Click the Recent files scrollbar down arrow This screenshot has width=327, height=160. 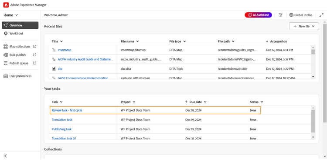pyautogui.click(x=313, y=77)
